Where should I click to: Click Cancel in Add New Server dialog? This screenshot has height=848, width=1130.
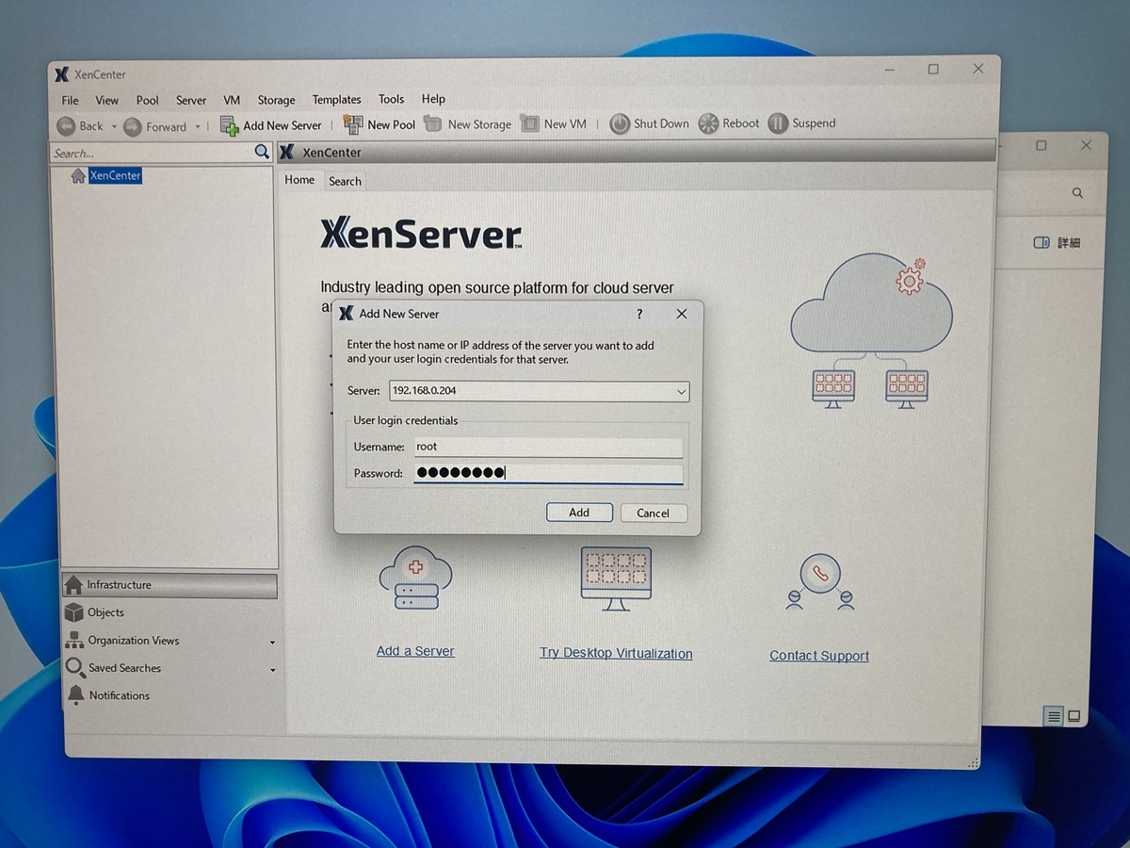click(x=653, y=514)
